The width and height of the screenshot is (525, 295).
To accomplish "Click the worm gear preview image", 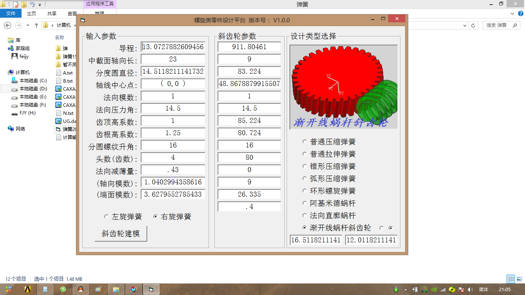I will pos(344,87).
